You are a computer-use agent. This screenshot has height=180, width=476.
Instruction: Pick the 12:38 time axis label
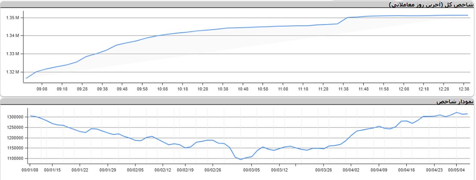pyautogui.click(x=464, y=89)
